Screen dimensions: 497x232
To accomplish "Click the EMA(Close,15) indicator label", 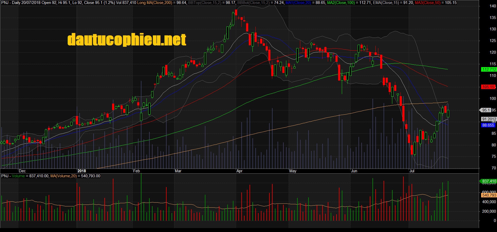I will pyautogui.click(x=384, y=3).
